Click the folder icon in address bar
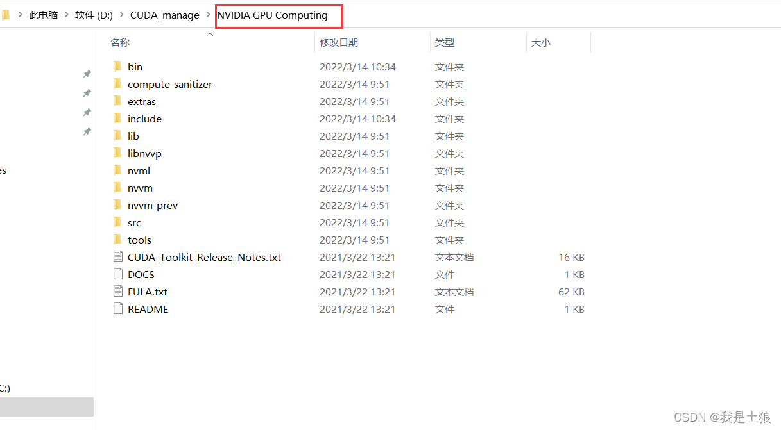Viewport: 781px width, 430px height. click(x=5, y=15)
